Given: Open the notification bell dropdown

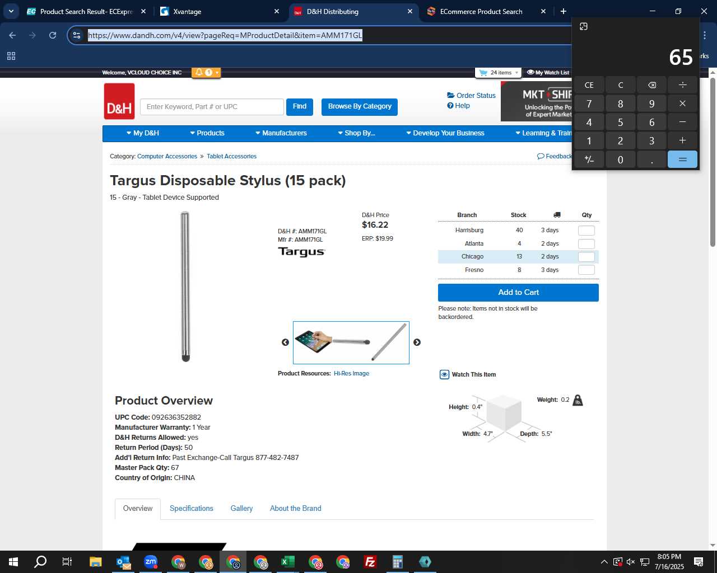Looking at the screenshot, I should [206, 72].
